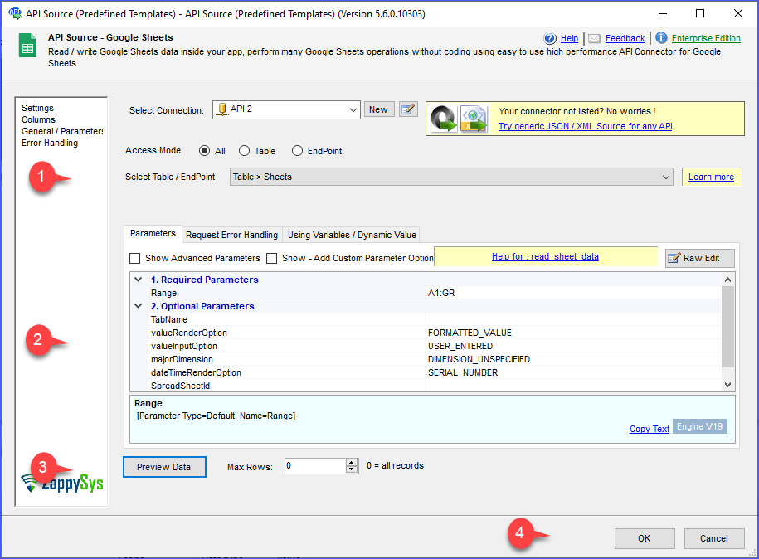Select the Table access mode radio button

pyautogui.click(x=245, y=151)
